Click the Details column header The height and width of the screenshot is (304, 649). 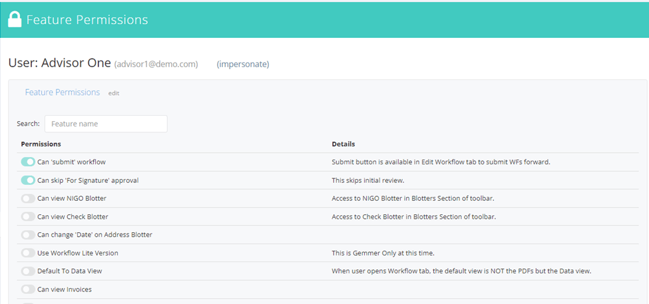pos(343,144)
